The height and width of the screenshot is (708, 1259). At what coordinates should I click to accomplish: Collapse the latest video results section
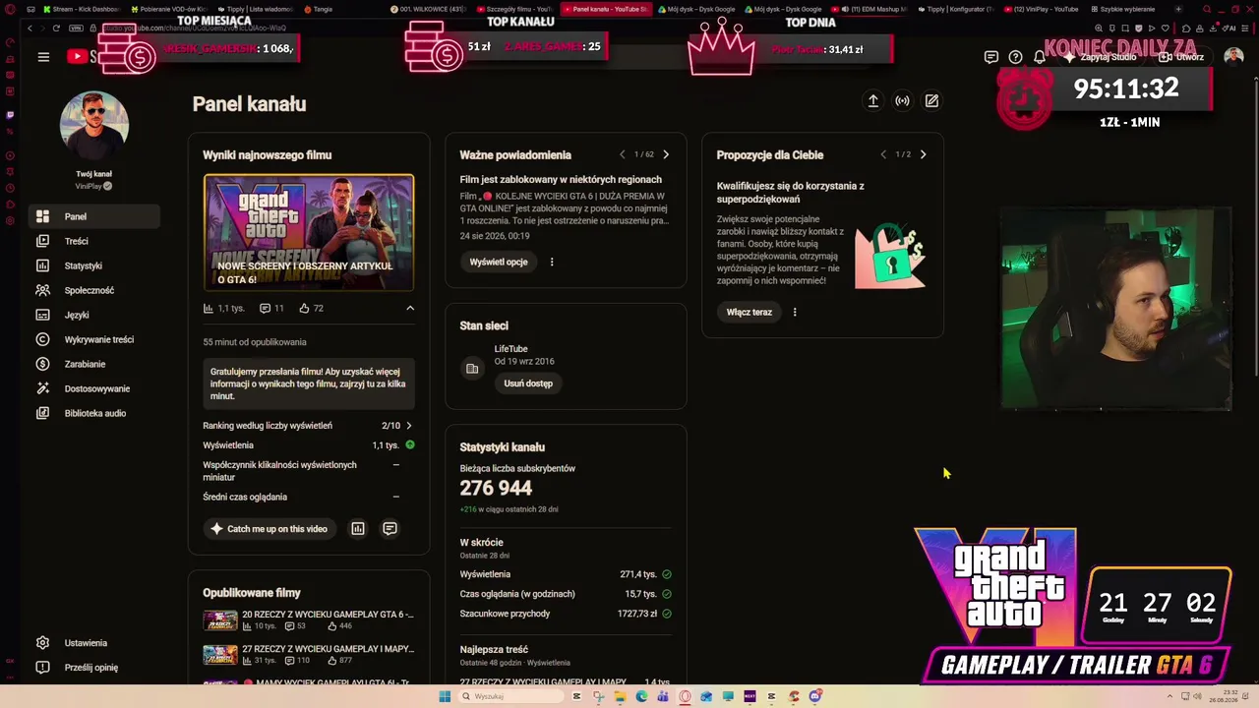click(410, 308)
